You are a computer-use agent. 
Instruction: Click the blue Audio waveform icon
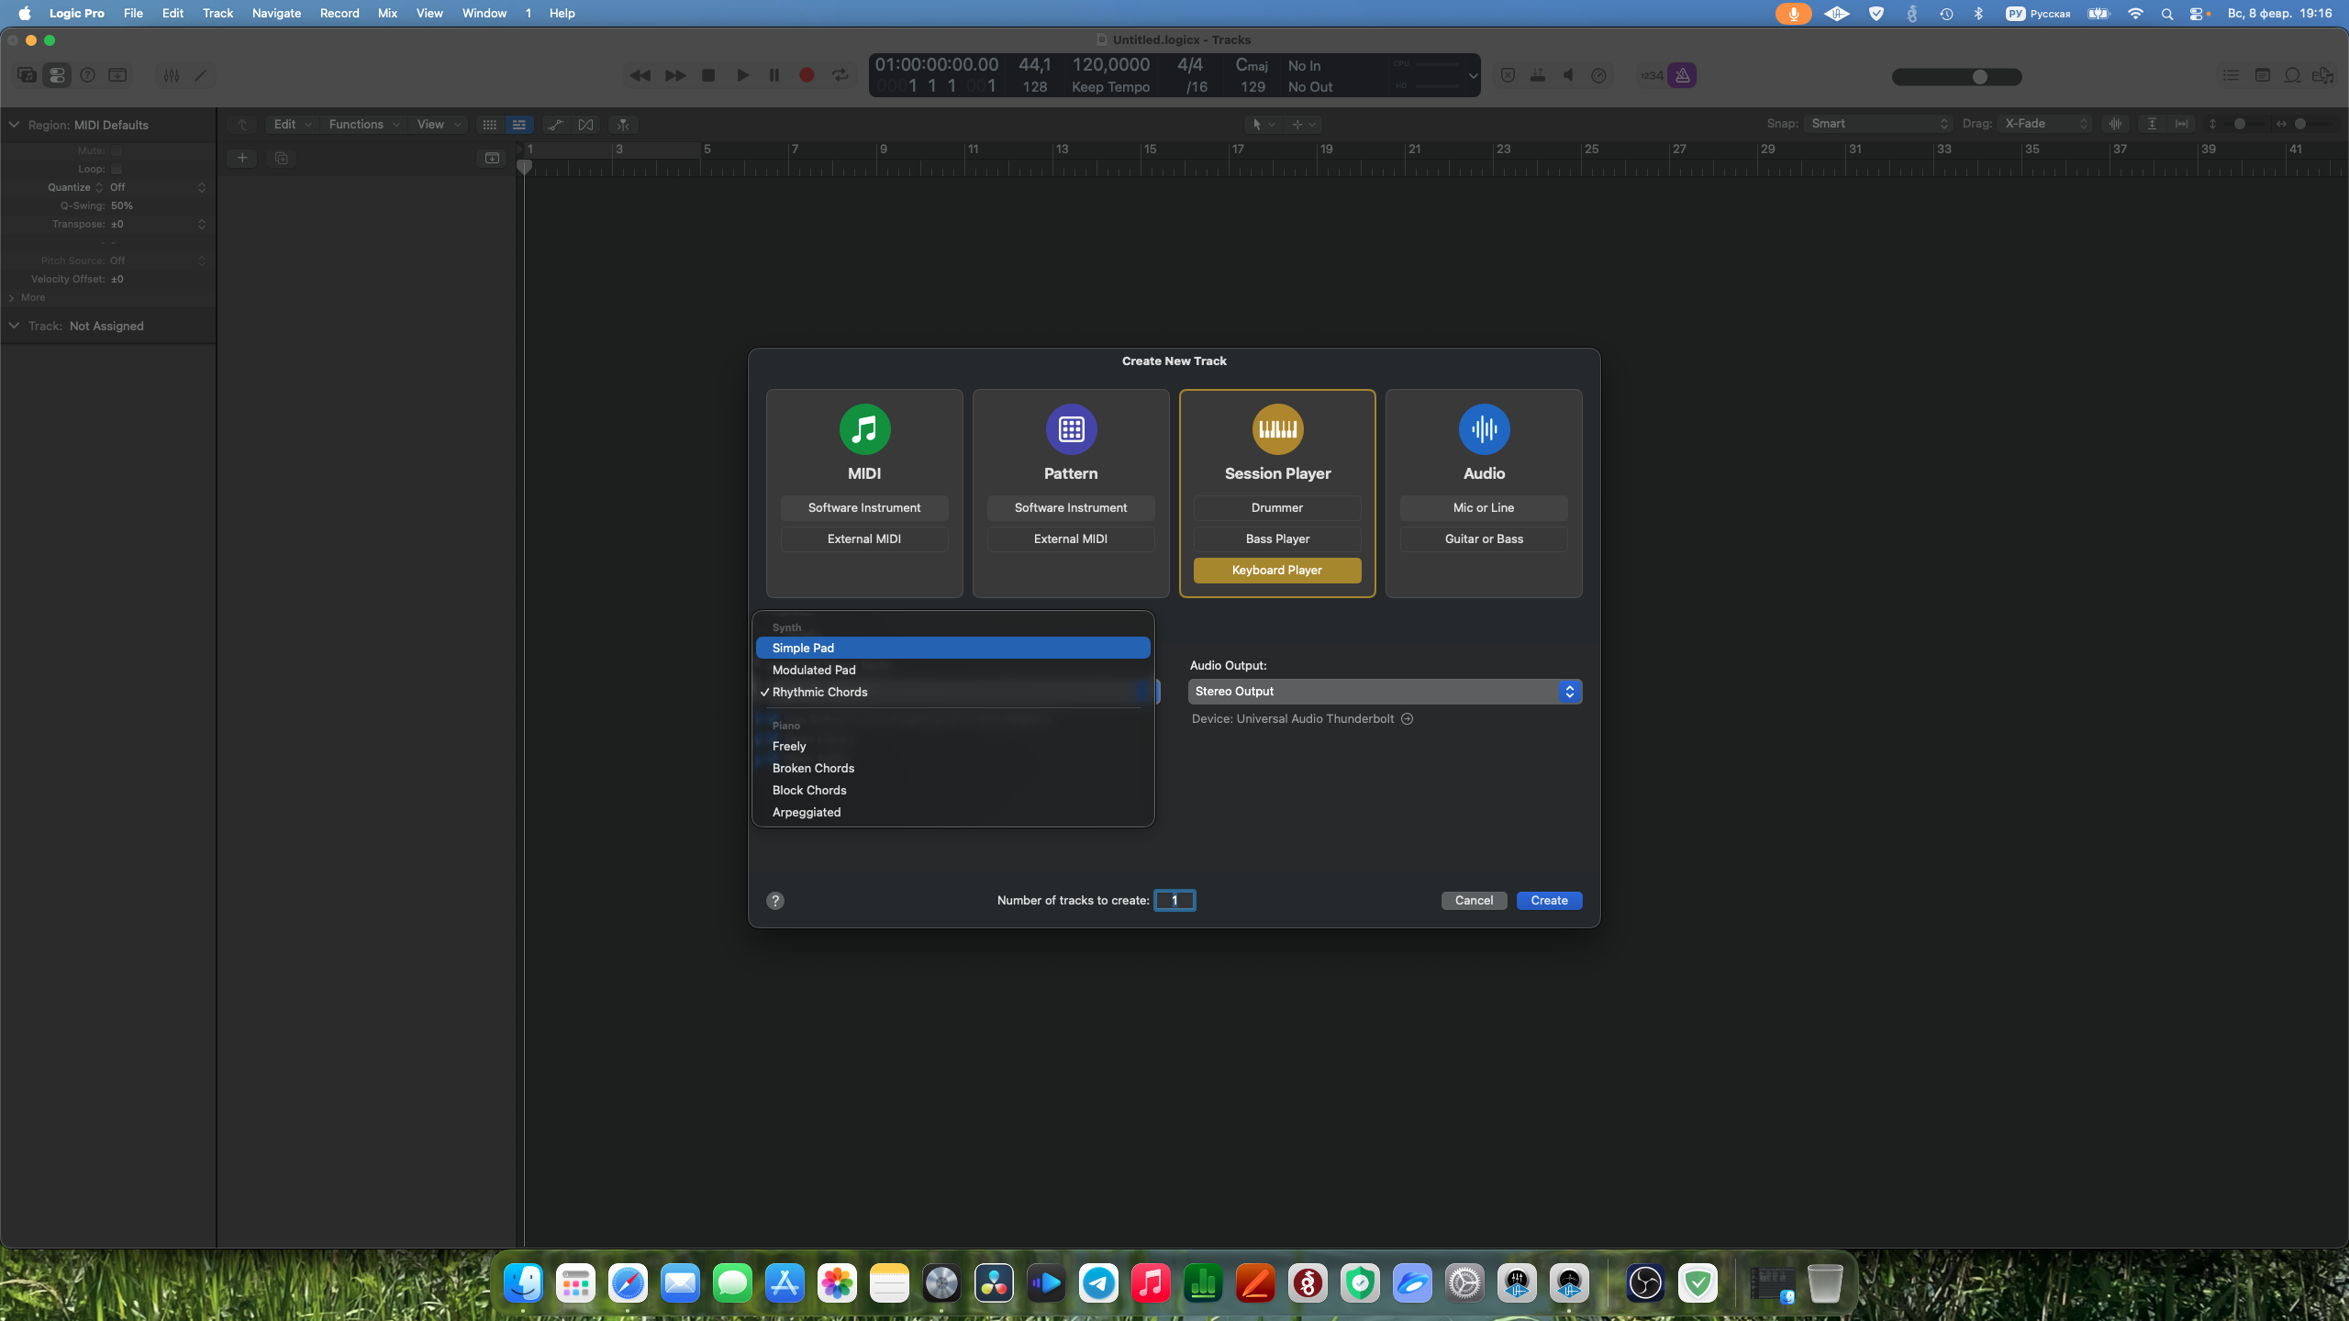click(1483, 428)
